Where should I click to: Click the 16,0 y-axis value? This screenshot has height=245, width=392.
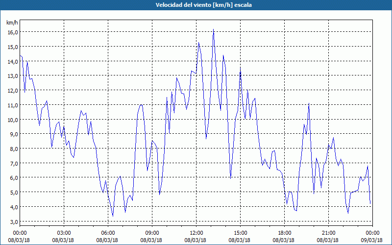coord(12,32)
